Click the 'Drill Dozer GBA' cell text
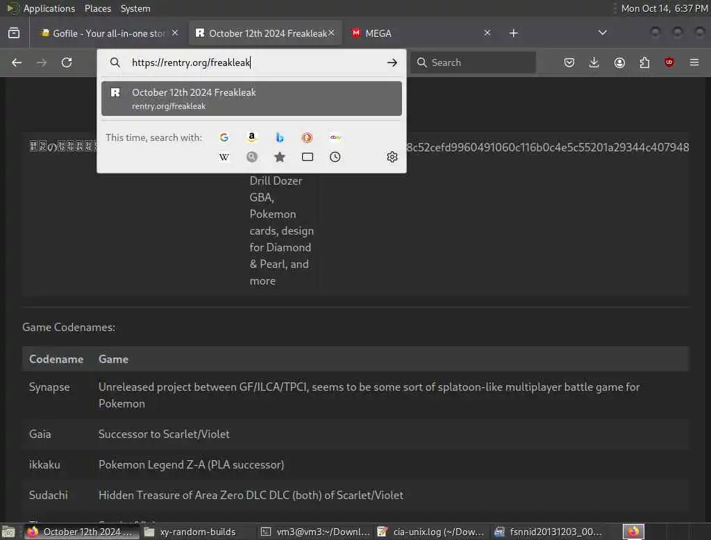 (276, 189)
